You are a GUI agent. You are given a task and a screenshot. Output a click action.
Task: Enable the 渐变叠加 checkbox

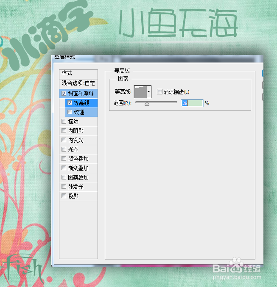tap(64, 168)
